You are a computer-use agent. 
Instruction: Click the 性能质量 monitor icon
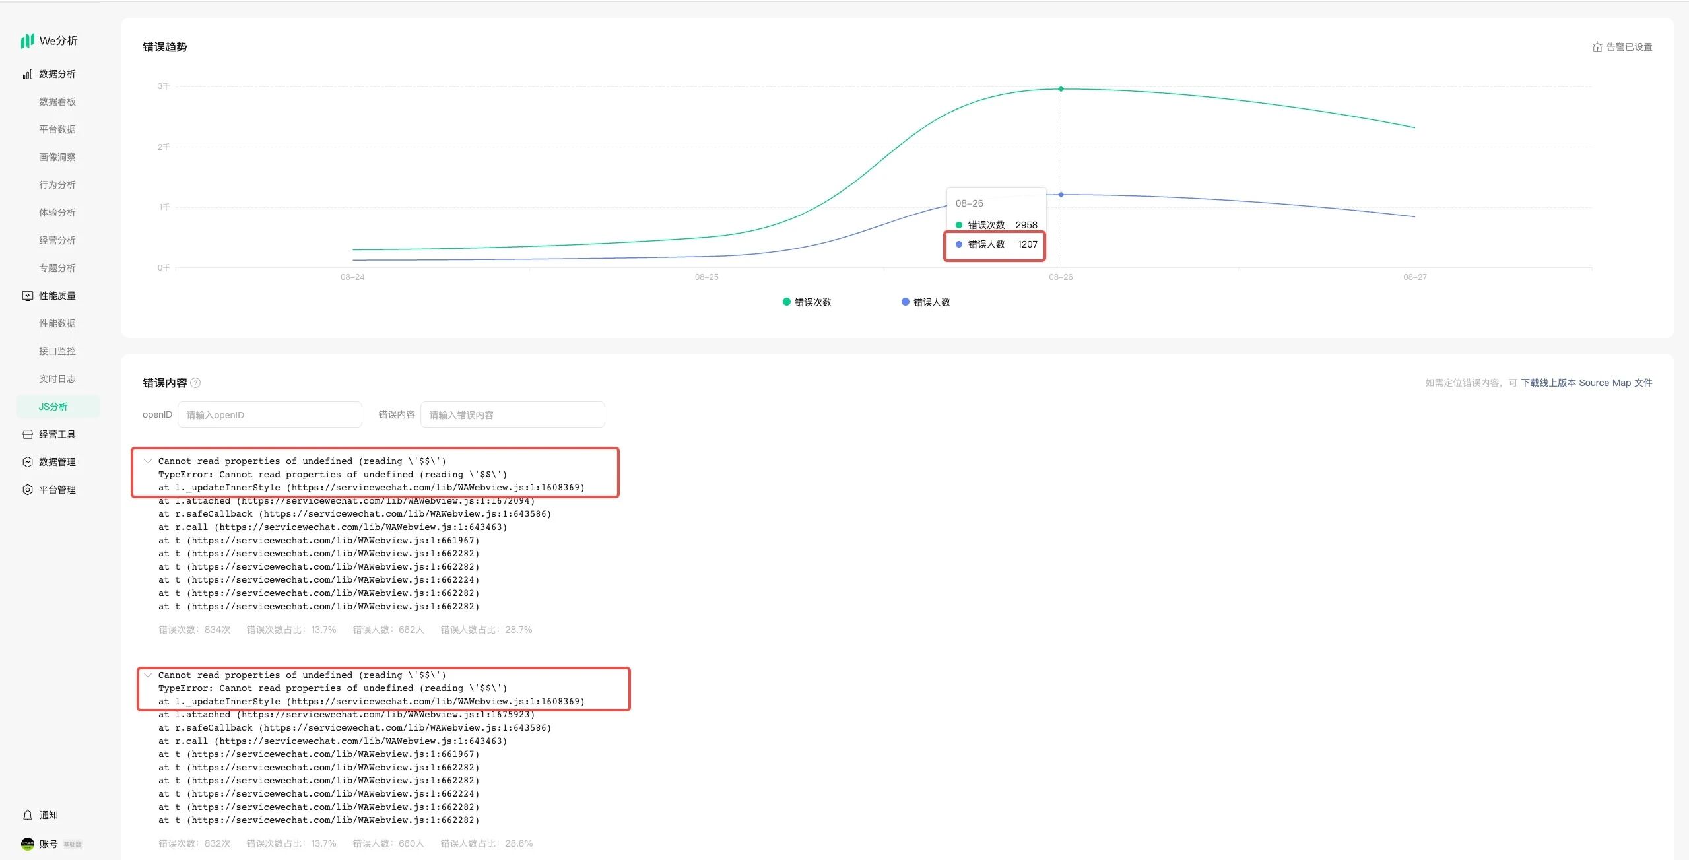27,296
